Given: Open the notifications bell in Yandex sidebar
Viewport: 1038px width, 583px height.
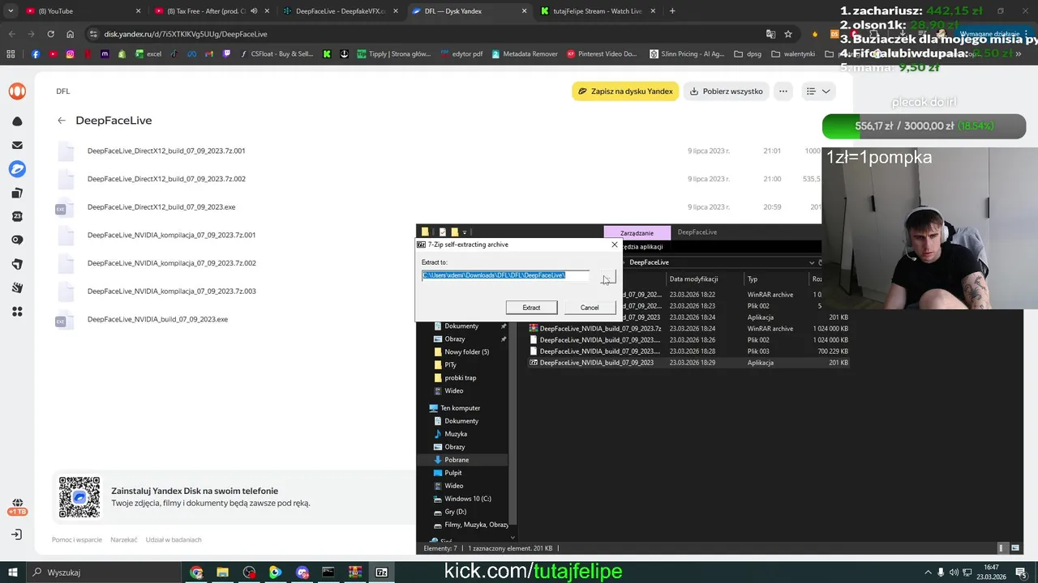Looking at the screenshot, I should (17, 121).
